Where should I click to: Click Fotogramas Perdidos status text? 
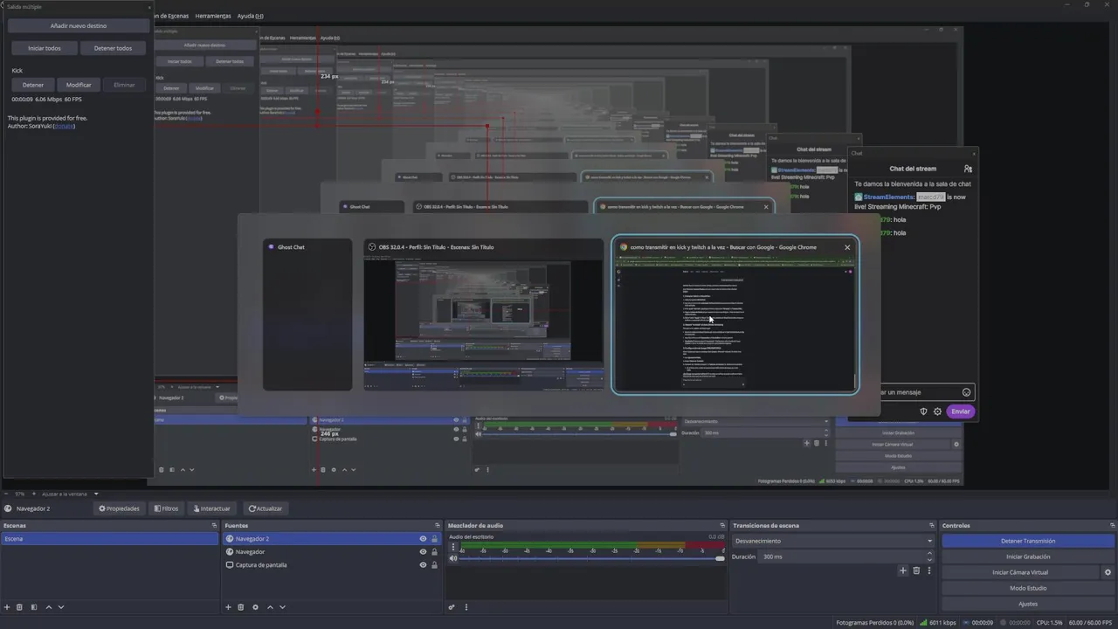point(874,623)
